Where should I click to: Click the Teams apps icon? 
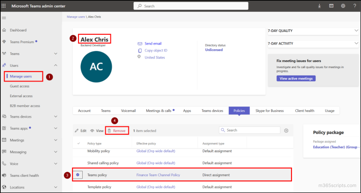[x=4, y=128]
